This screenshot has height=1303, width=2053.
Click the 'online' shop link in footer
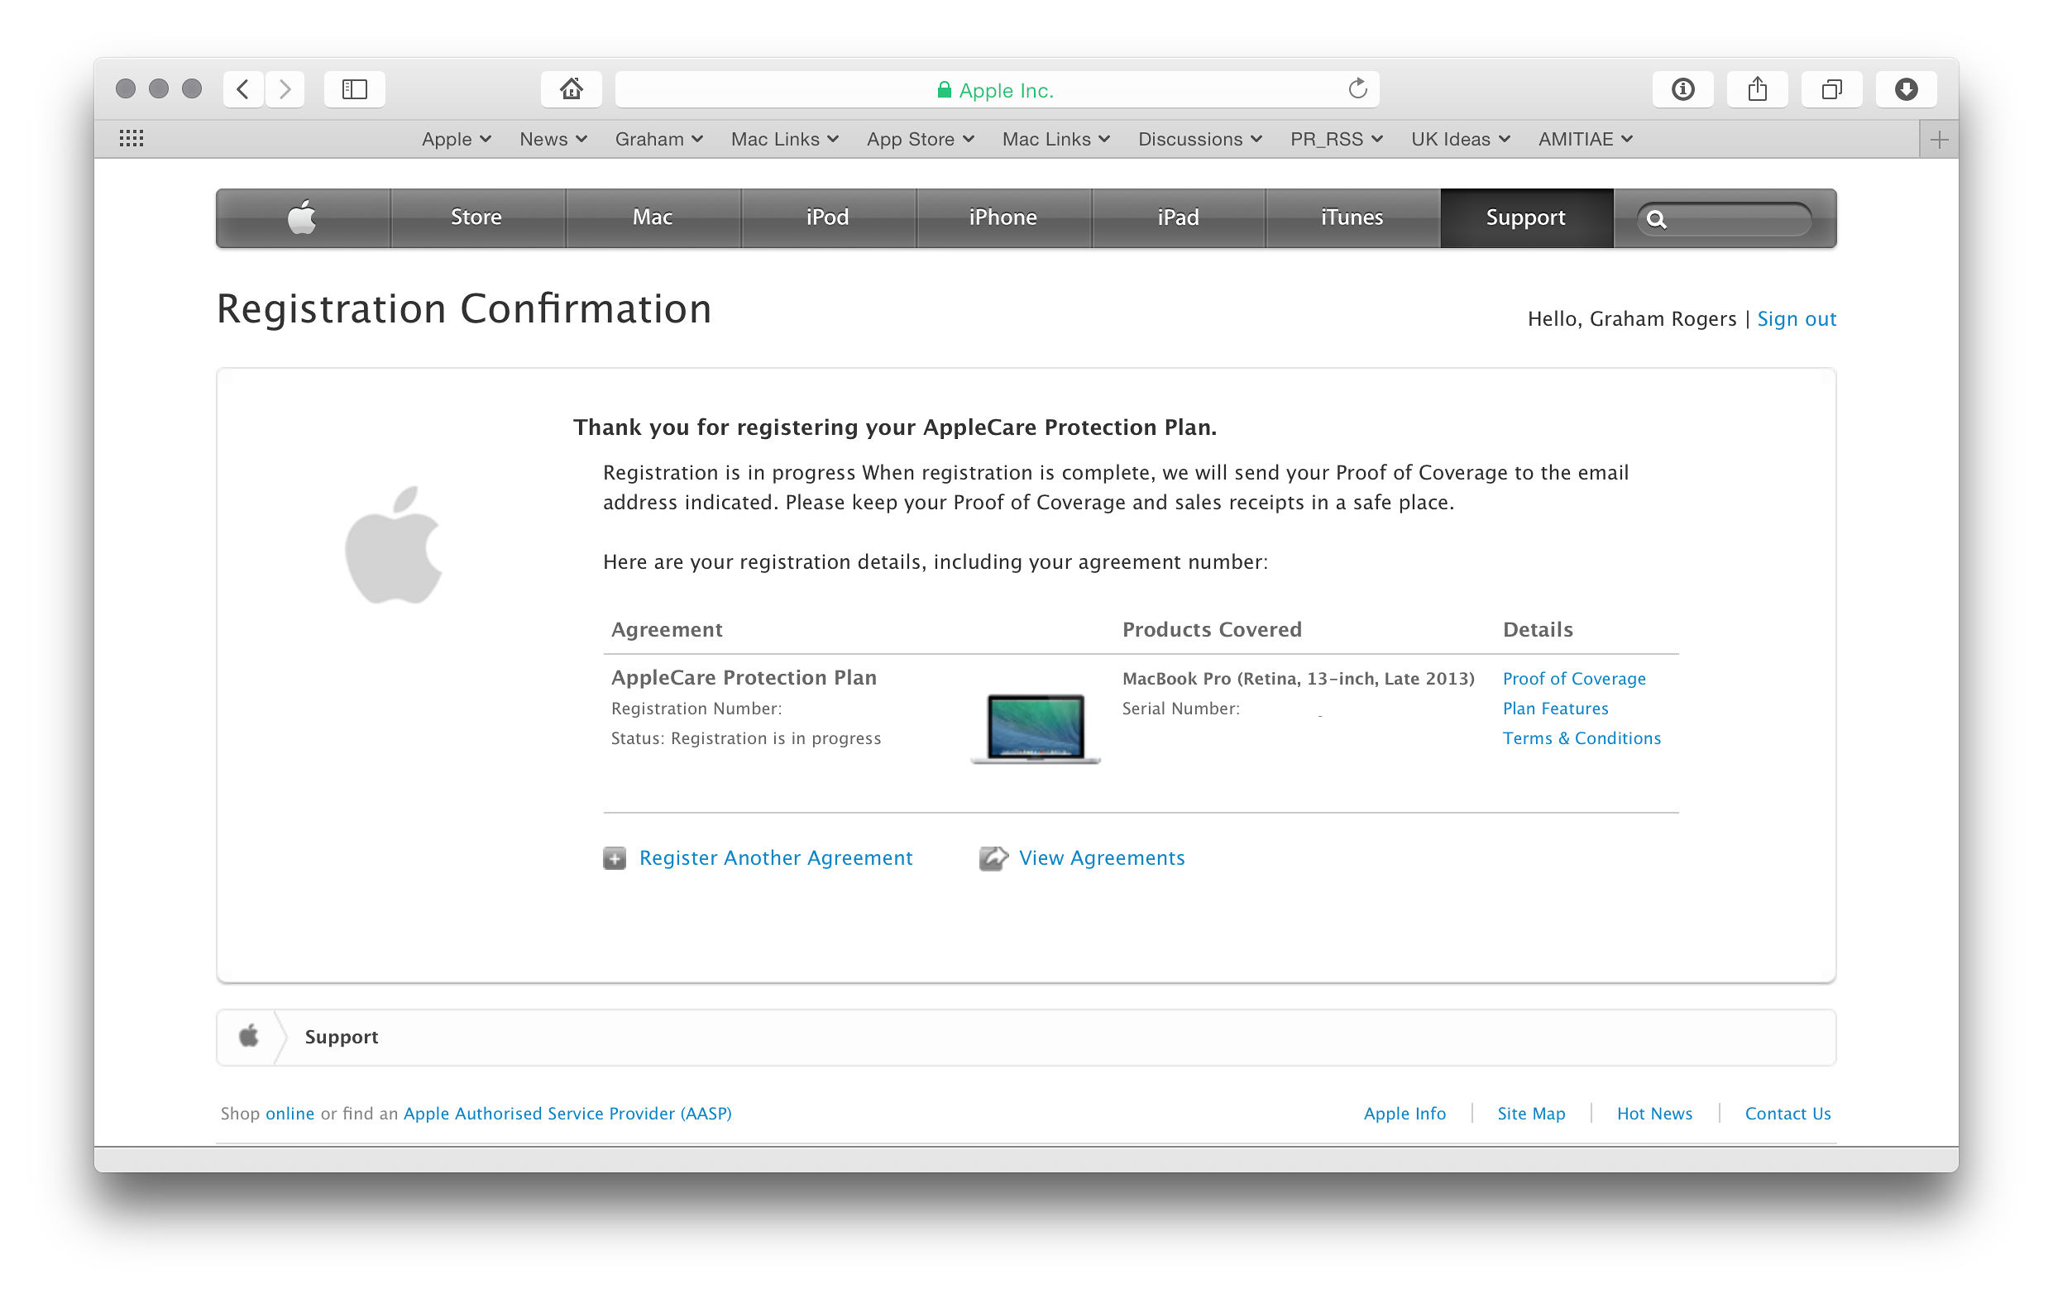point(290,1114)
